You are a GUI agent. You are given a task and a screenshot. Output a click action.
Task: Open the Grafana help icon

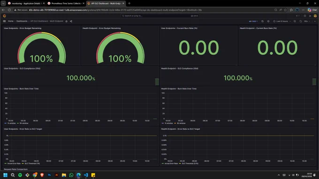click(x=305, y=16)
